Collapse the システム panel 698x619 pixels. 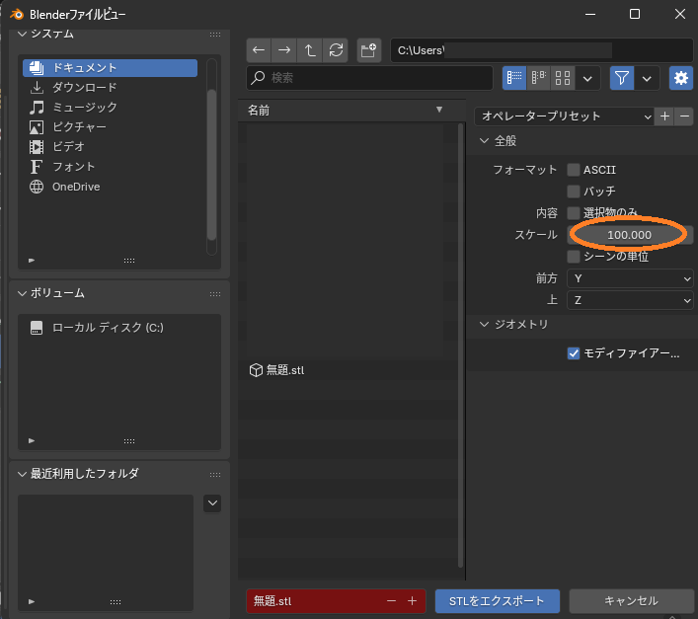[22, 35]
